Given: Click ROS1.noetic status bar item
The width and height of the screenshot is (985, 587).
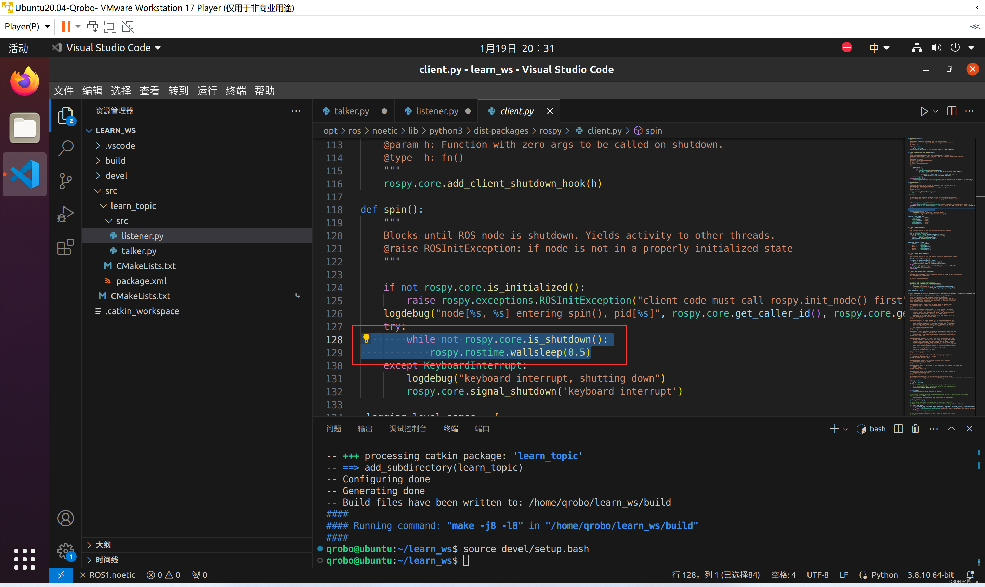Looking at the screenshot, I should click(x=107, y=575).
